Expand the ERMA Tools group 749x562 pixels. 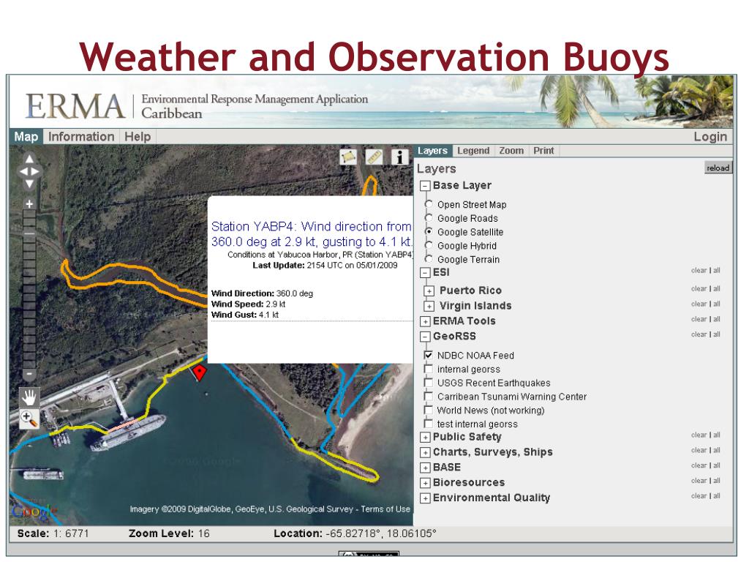point(425,322)
